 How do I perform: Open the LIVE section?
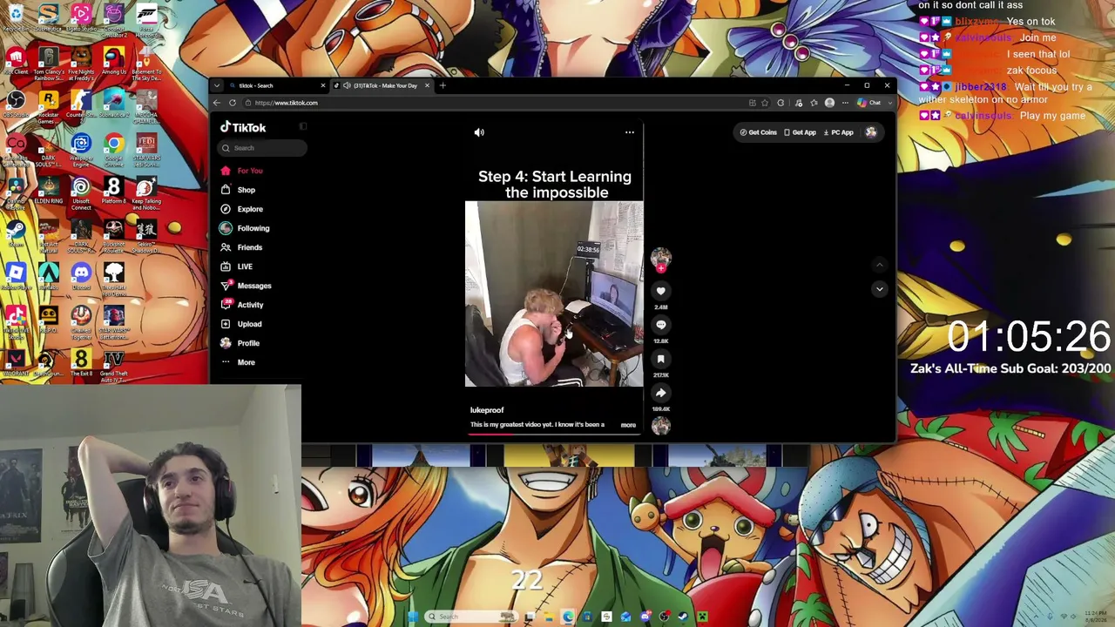(x=237, y=266)
